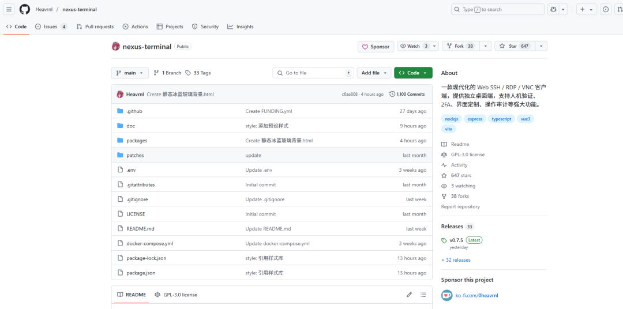This screenshot has height=309, width=623.
Task: Expand the Fork options caret
Action: tap(486, 46)
